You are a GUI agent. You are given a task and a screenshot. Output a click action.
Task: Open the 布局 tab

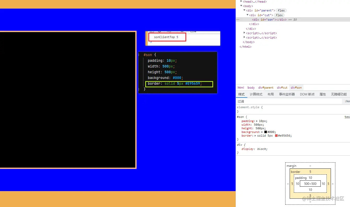271,94
